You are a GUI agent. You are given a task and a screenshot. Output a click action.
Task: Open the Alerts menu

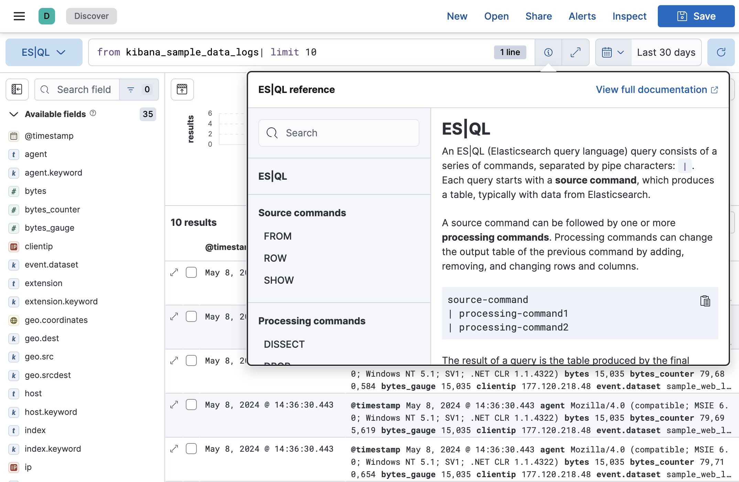(x=582, y=16)
